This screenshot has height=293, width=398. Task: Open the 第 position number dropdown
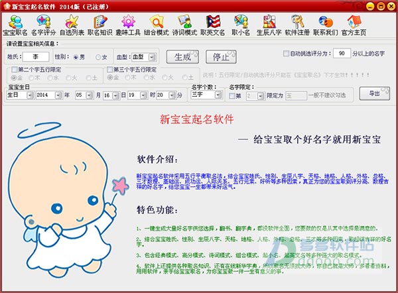pyautogui.click(x=261, y=96)
